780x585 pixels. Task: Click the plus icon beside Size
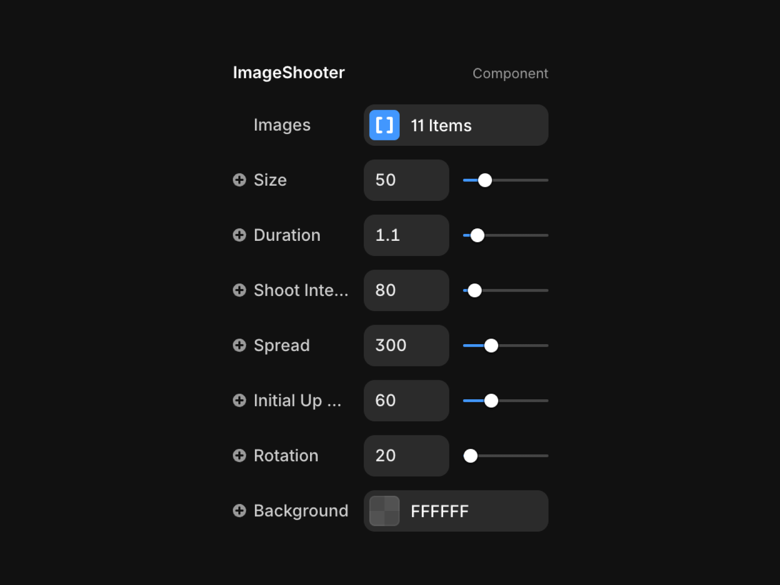click(239, 180)
